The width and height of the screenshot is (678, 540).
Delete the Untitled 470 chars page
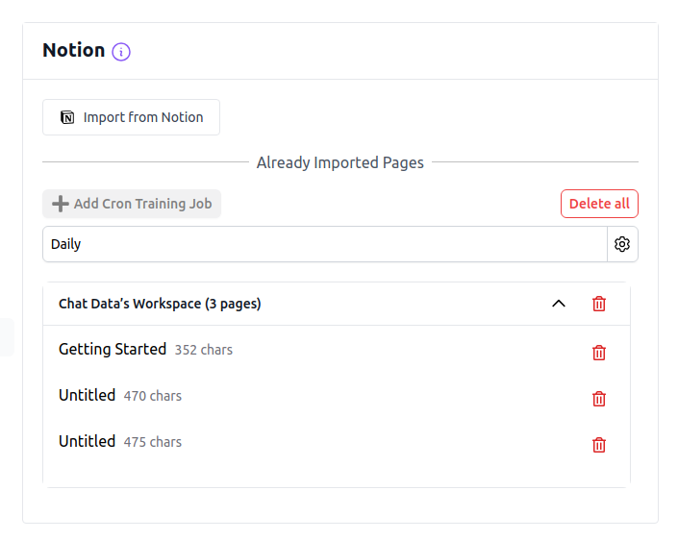pos(599,399)
